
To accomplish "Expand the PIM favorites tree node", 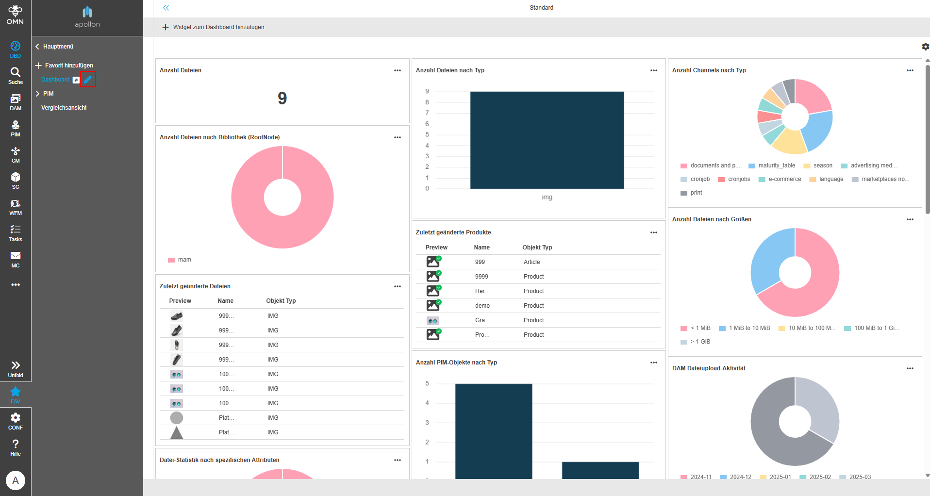I will click(37, 94).
